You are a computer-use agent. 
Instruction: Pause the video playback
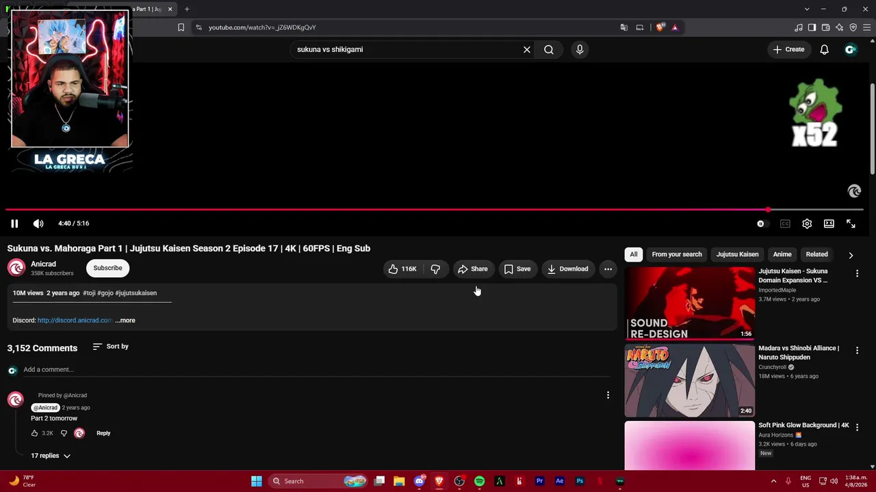(14, 223)
